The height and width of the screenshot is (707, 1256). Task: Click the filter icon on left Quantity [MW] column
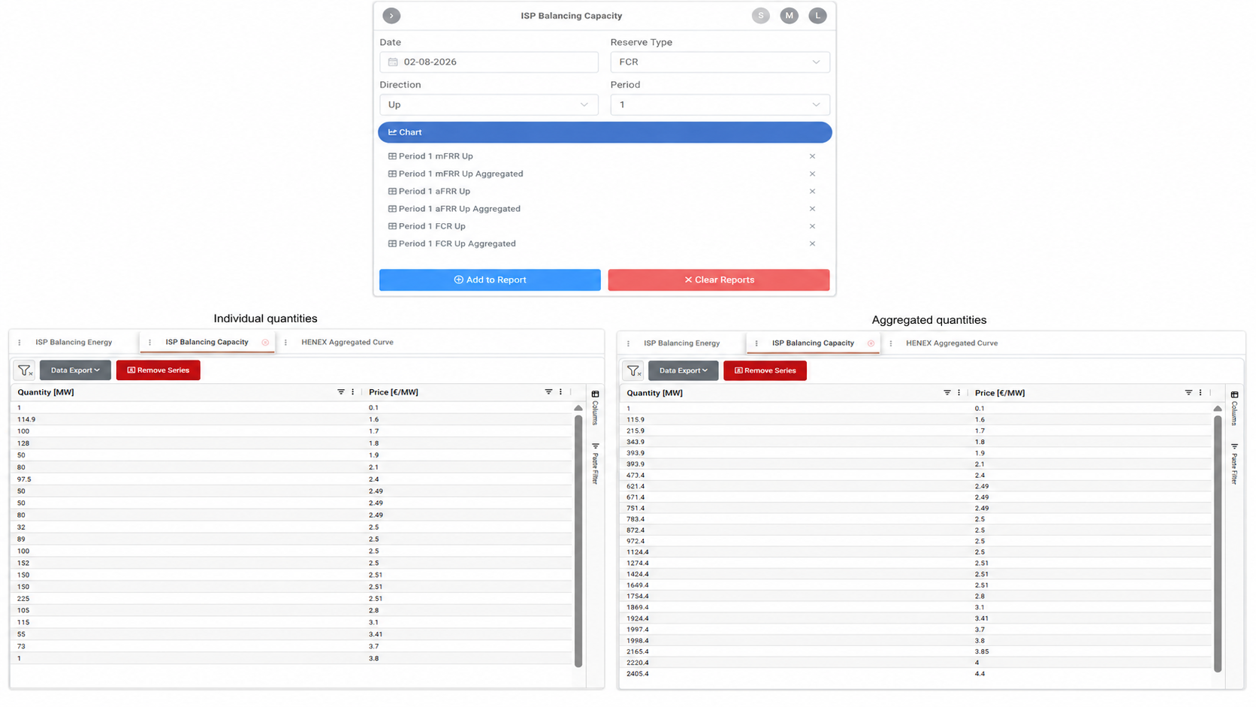point(341,392)
